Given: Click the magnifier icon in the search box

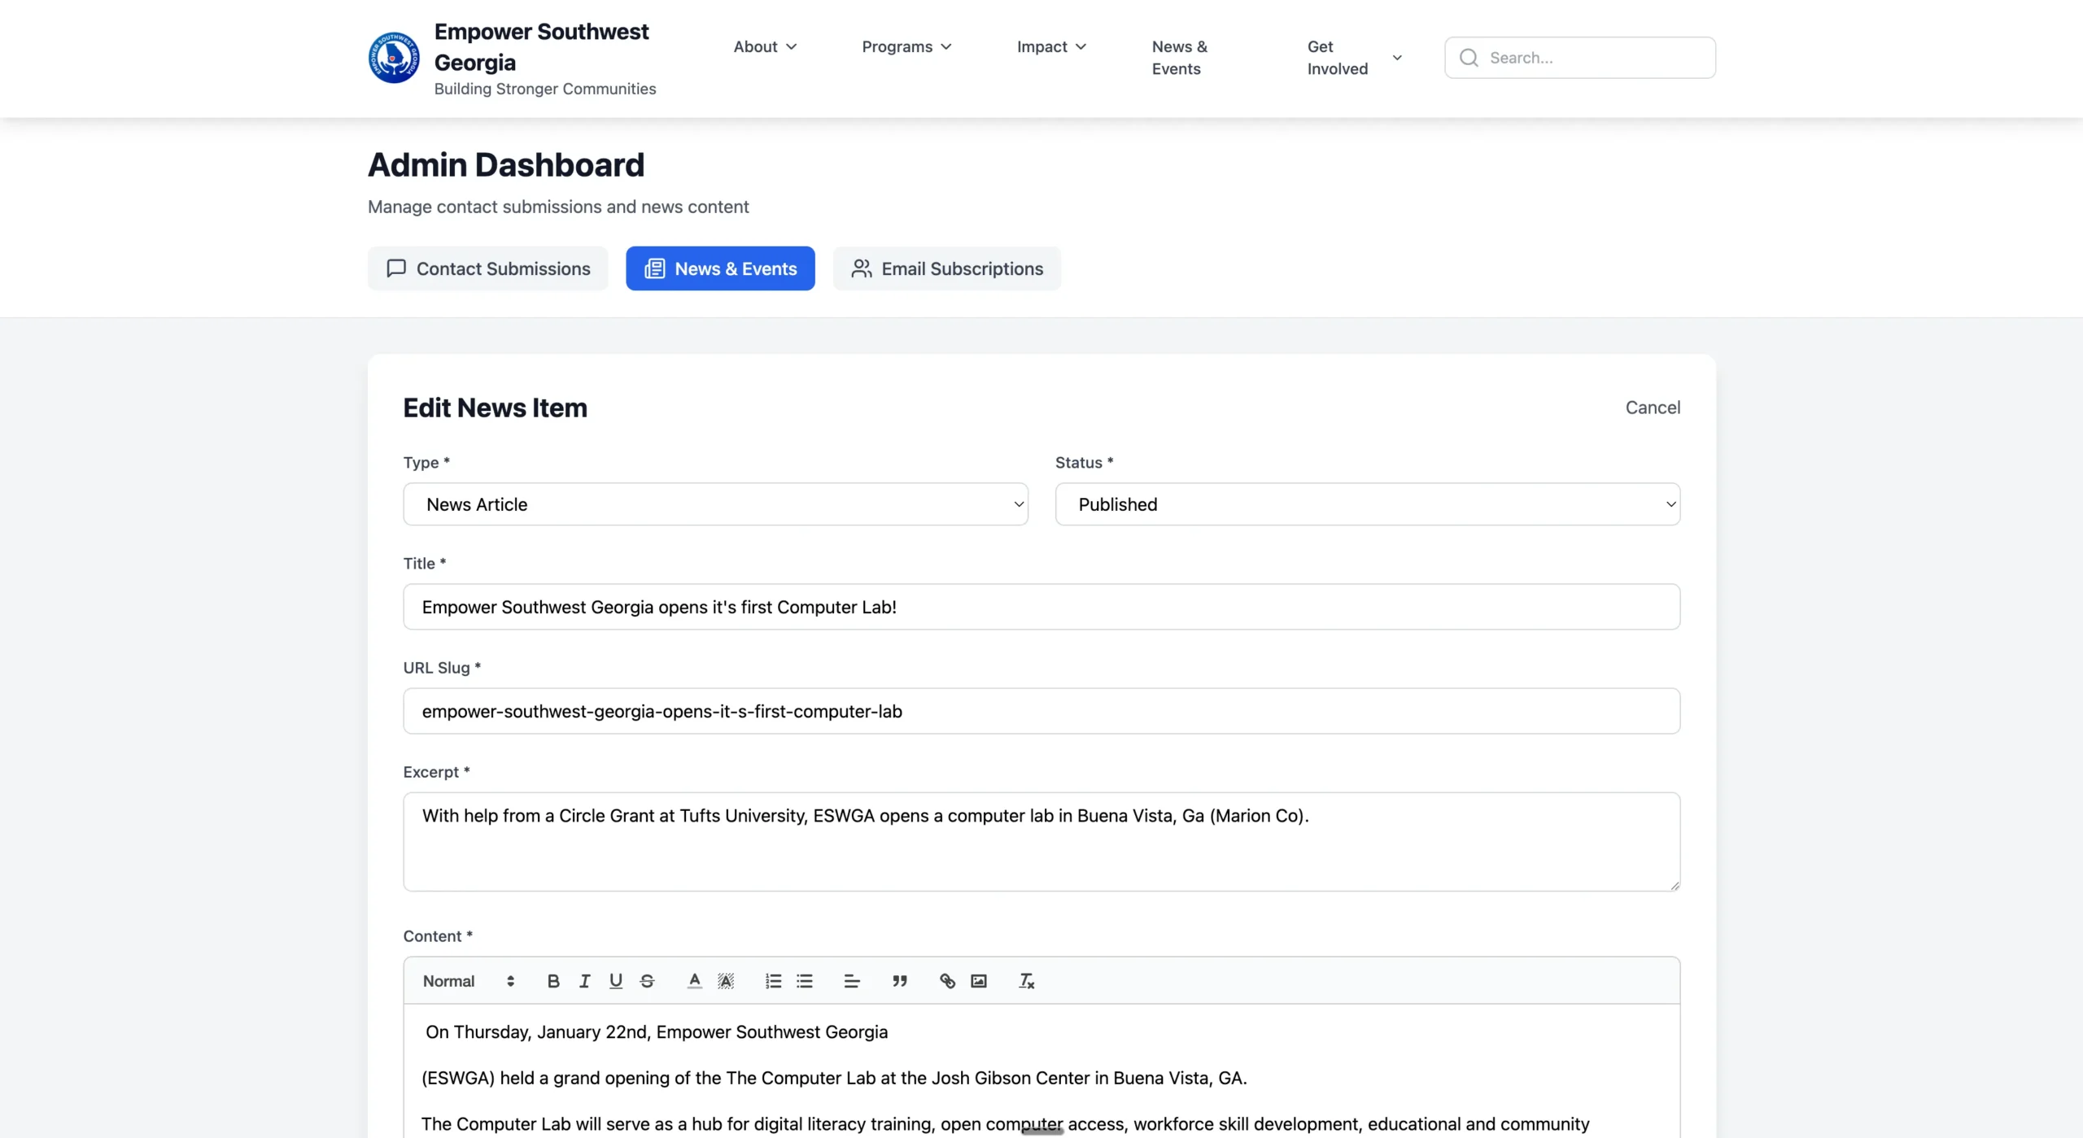Looking at the screenshot, I should tap(1469, 58).
